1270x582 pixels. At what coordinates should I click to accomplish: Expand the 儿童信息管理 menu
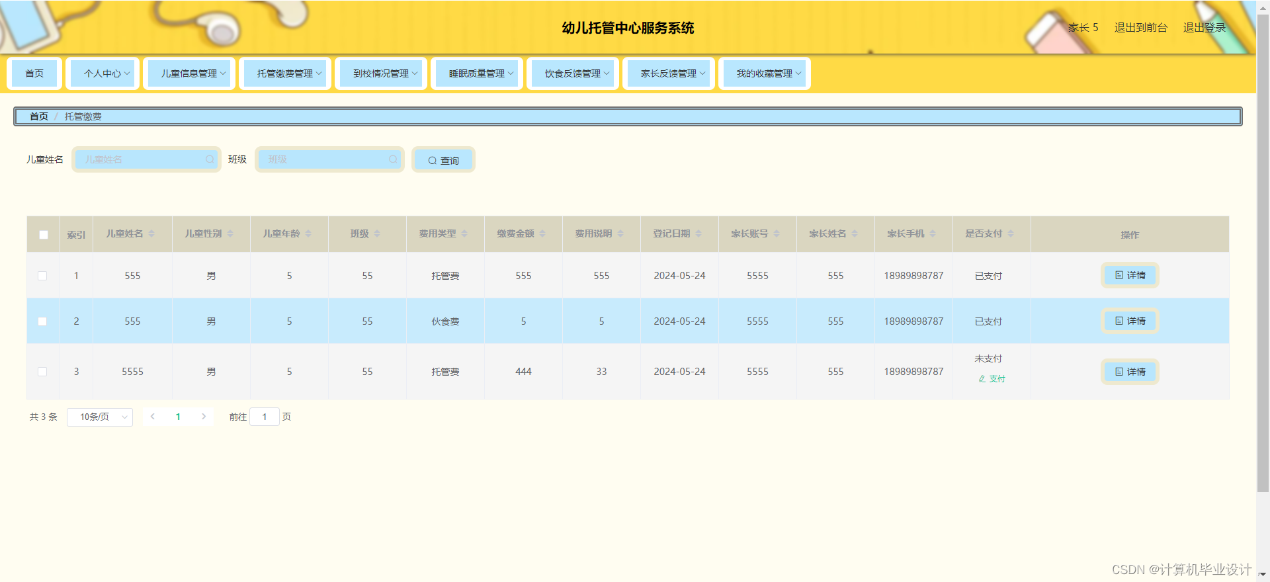189,73
